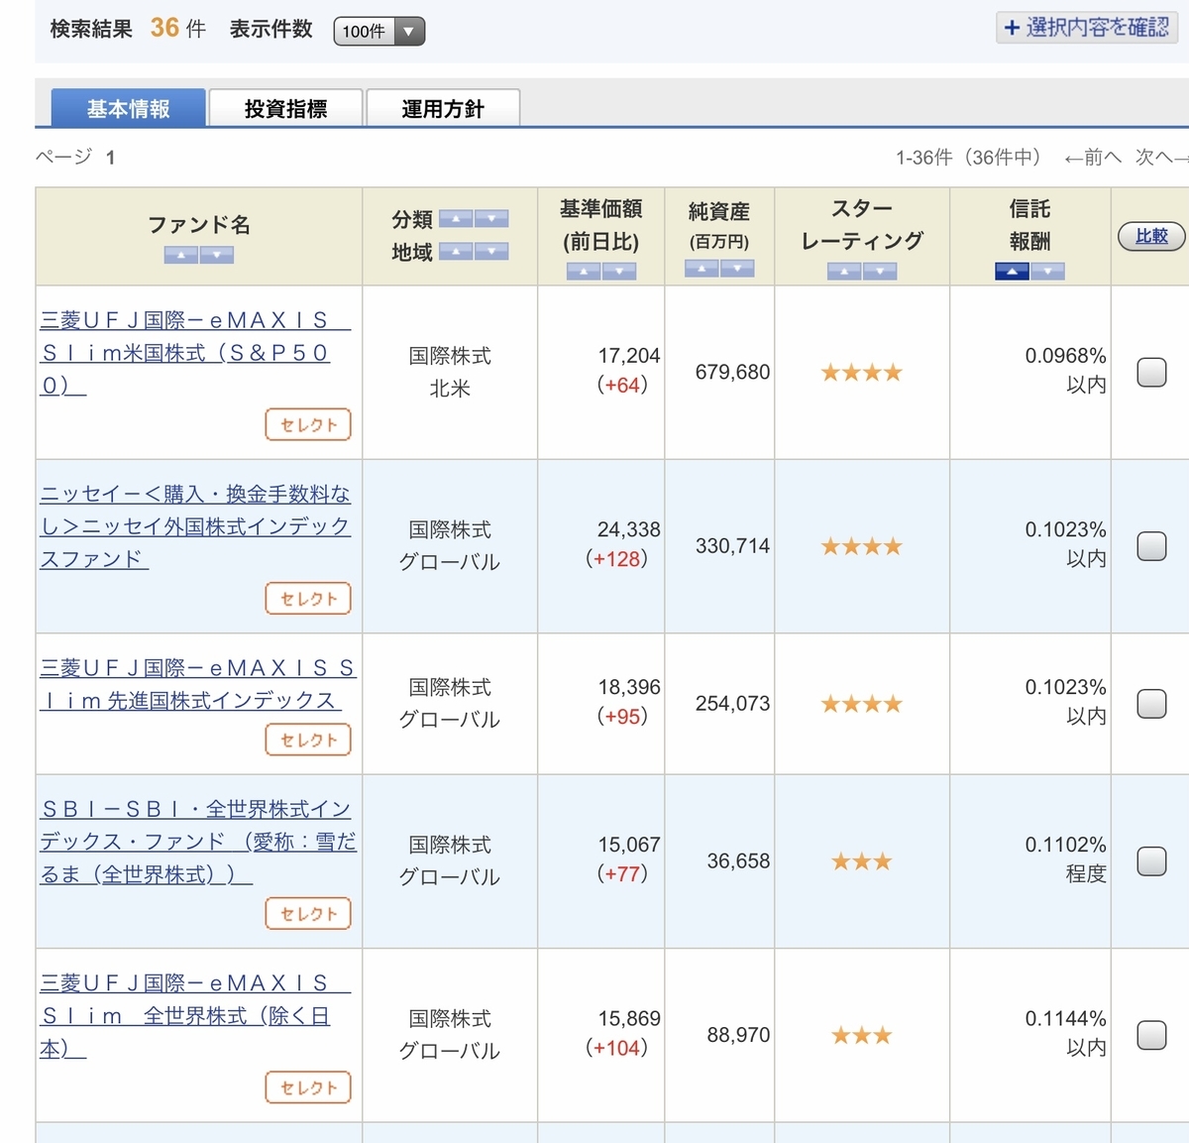Sort fund name descending arrow
The width and height of the screenshot is (1189, 1143).
217,256
